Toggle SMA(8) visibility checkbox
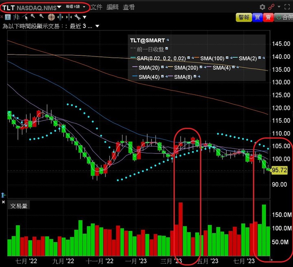The height and width of the screenshot is (267, 293). coord(195,76)
